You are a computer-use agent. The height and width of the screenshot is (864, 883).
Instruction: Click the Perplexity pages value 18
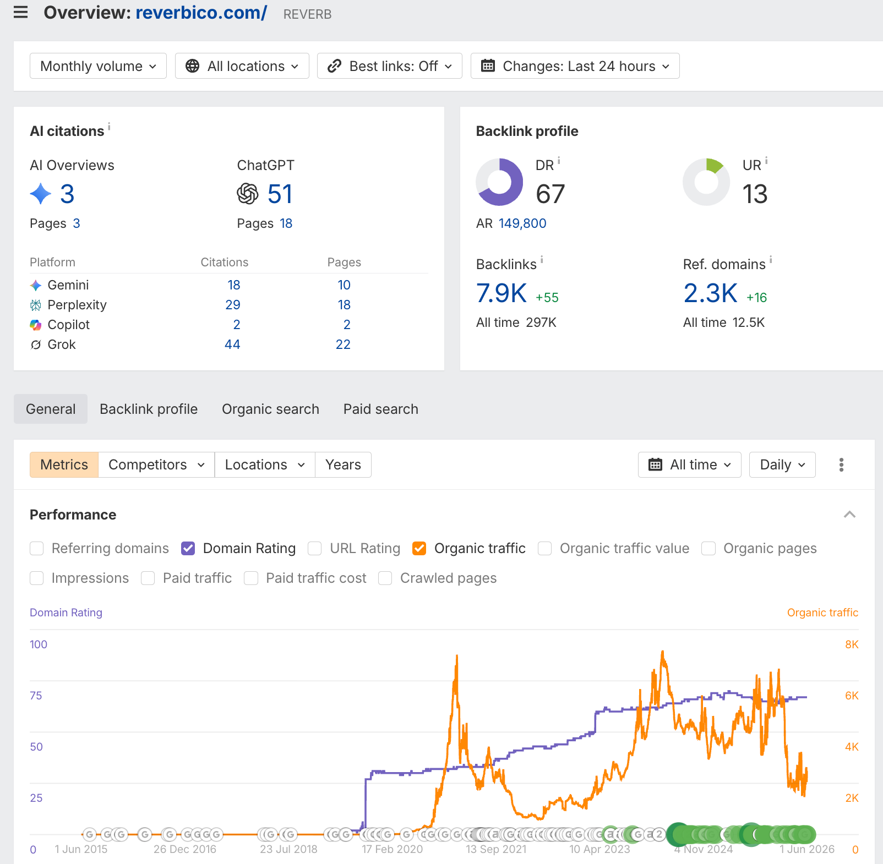click(x=344, y=305)
